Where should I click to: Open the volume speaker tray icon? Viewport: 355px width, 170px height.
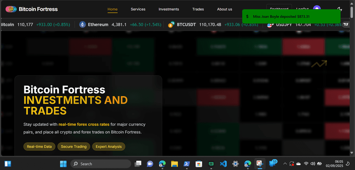(x=313, y=164)
